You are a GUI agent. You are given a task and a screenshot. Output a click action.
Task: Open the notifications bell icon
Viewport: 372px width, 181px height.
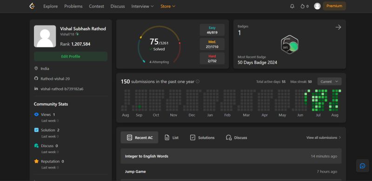click(292, 6)
